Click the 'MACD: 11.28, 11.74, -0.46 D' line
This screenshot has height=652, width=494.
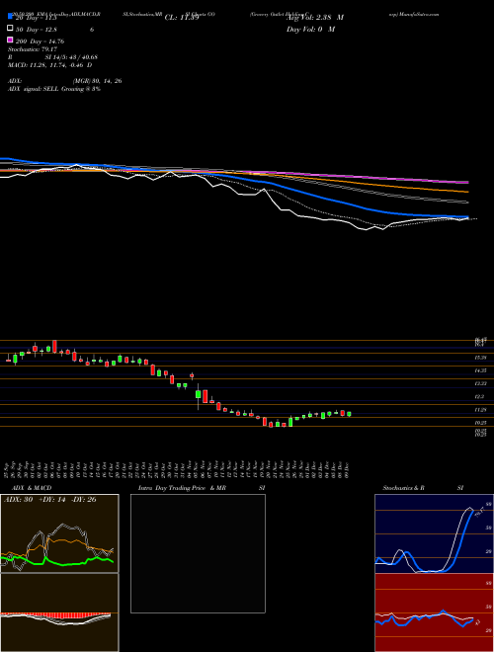point(50,65)
